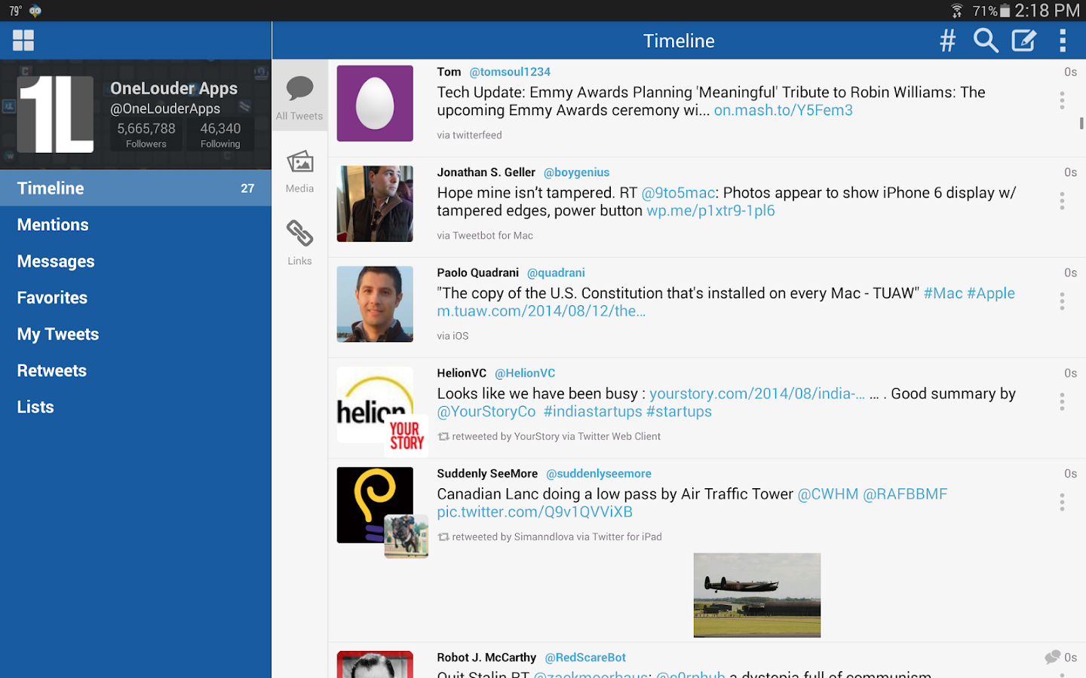Viewport: 1086px width, 678px height.
Task: Tap the #startups hashtag
Action: [x=679, y=411]
